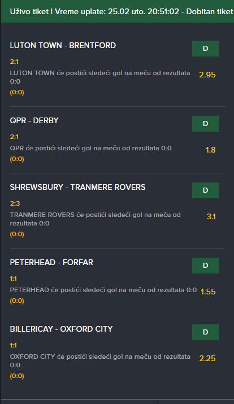Click the 2:1 score under QPR - Derby
The height and width of the screenshot is (404, 234).
(14, 137)
